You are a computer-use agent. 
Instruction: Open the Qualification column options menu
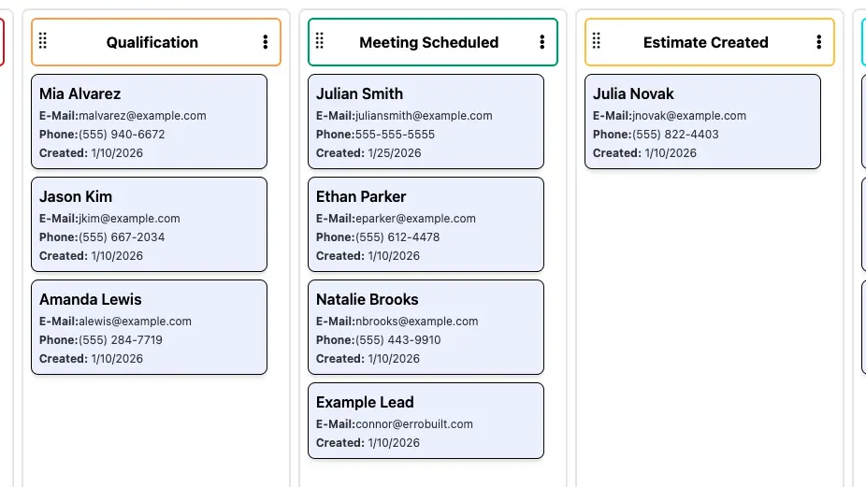click(x=266, y=42)
